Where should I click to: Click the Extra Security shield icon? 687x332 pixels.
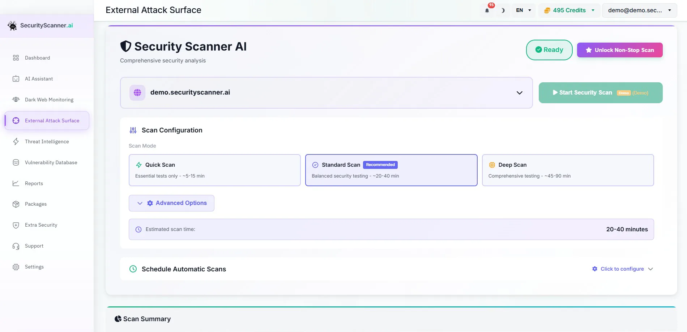tap(16, 225)
